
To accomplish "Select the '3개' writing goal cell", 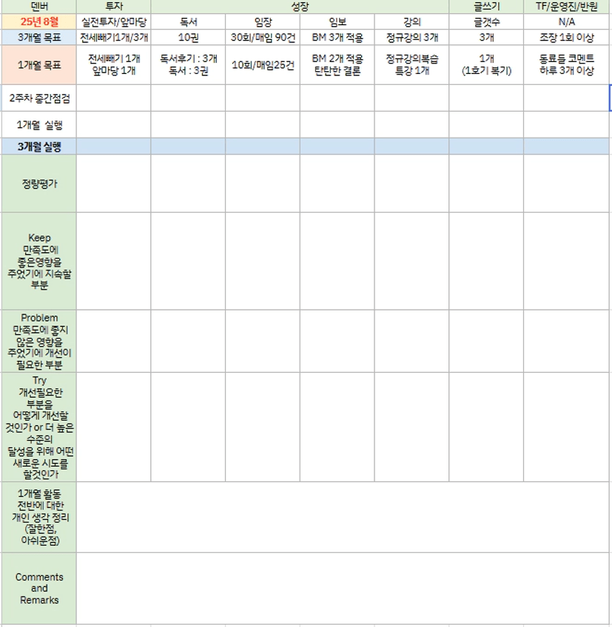I will tap(486, 37).
